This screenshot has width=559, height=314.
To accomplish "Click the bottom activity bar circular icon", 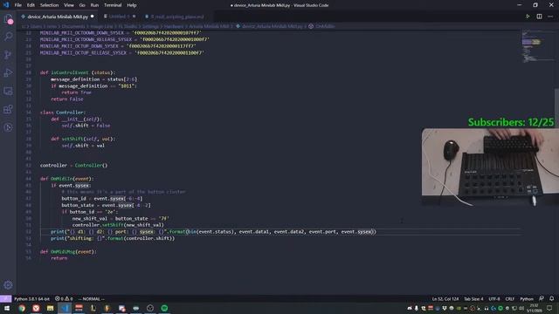I will tap(8, 127).
